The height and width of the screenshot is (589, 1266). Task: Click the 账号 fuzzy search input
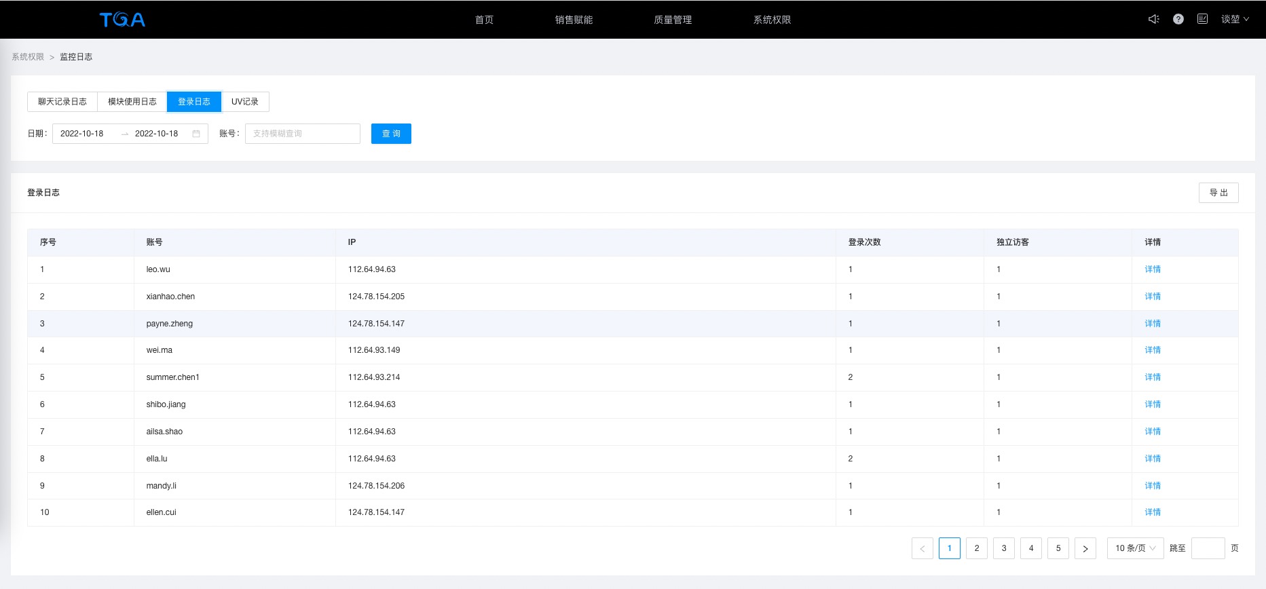pos(303,134)
